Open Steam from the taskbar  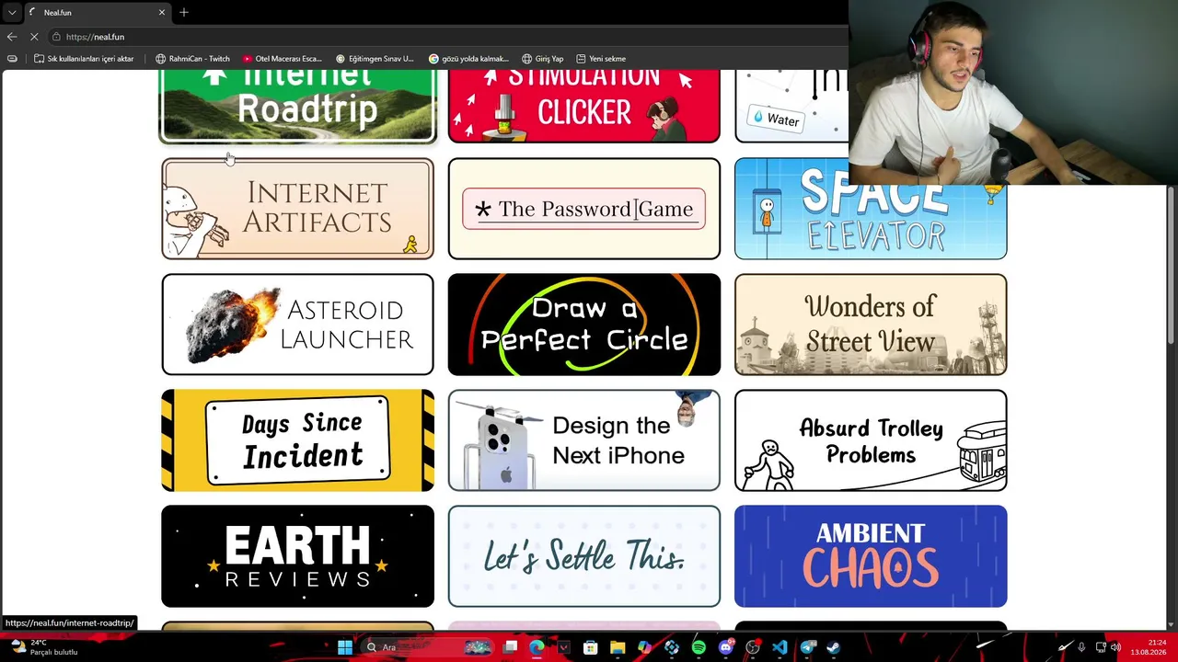(x=834, y=647)
